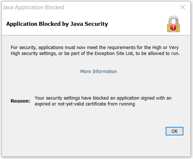Screen dimensions: 193x159
Task: Click the word 'More' in the link
Action: (x=85, y=72)
